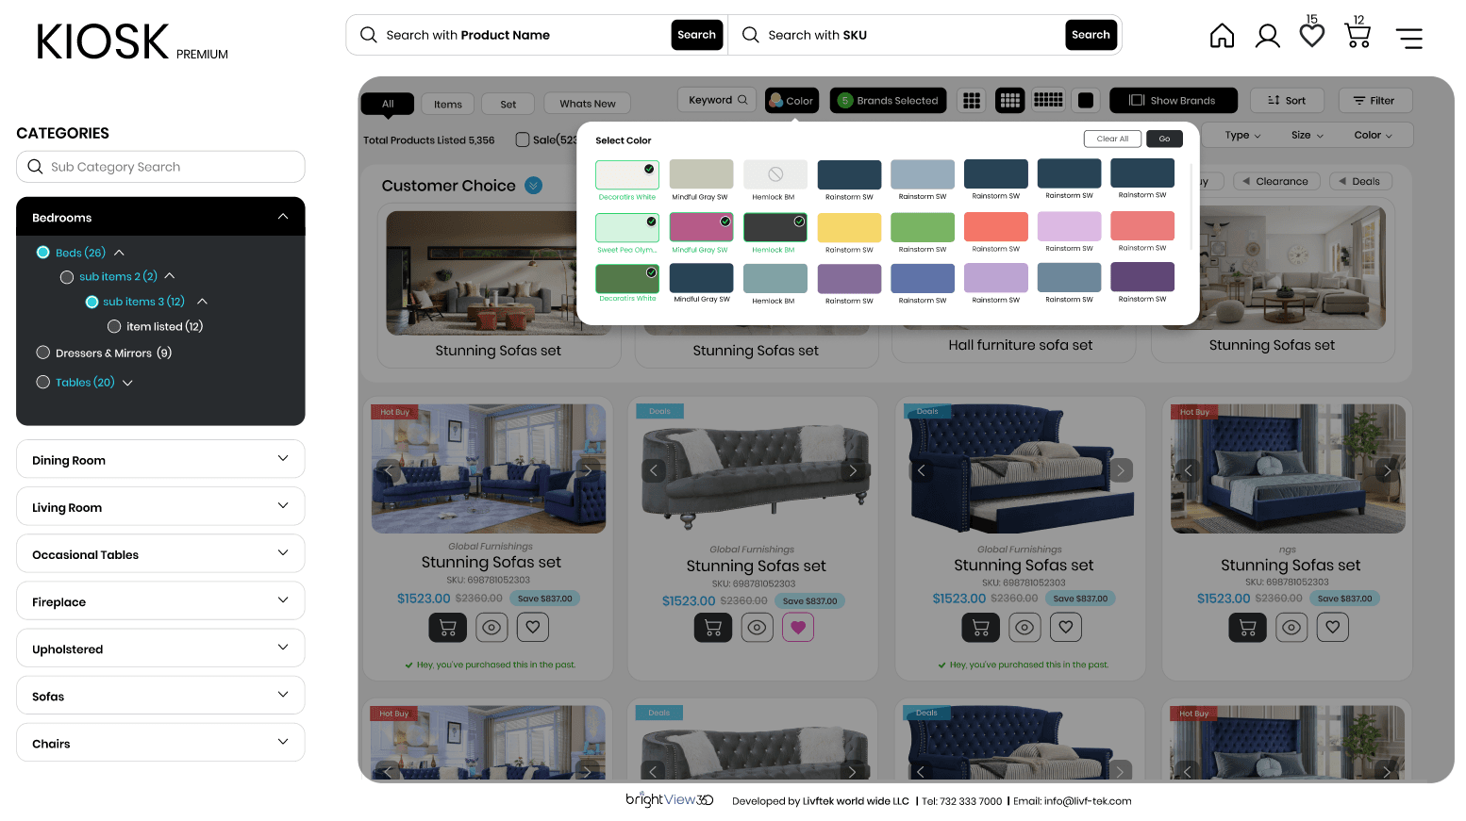
Task: Open the home icon in header
Action: point(1222,36)
